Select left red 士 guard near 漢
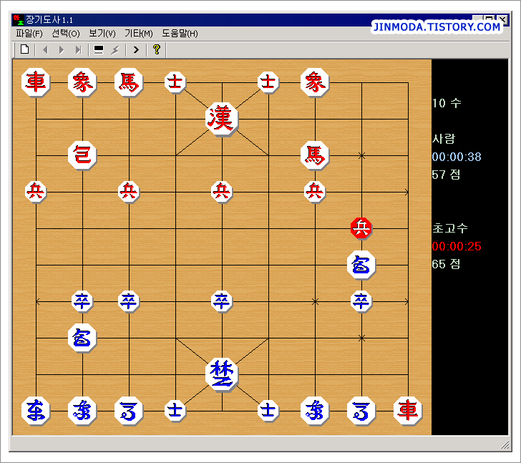 pyautogui.click(x=175, y=82)
